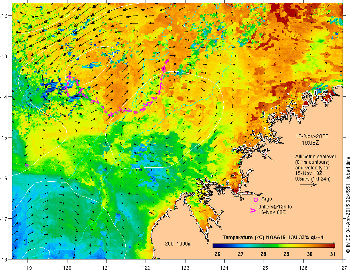Click the temperature color bar

pos(274,245)
